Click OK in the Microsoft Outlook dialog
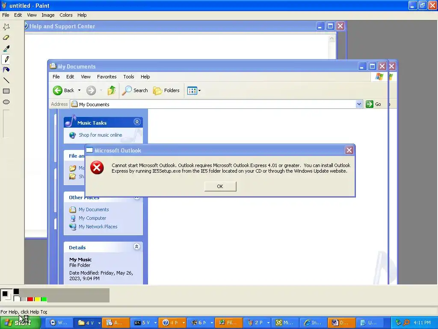This screenshot has width=438, height=329. point(220,186)
